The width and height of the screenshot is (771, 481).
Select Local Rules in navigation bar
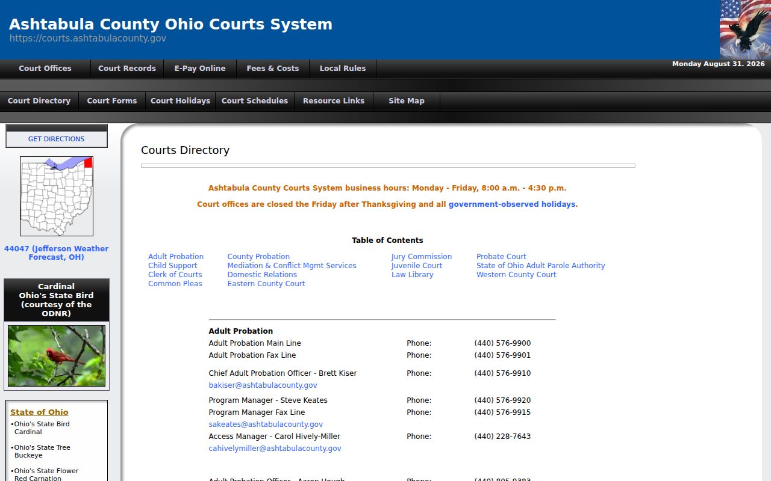click(x=343, y=69)
